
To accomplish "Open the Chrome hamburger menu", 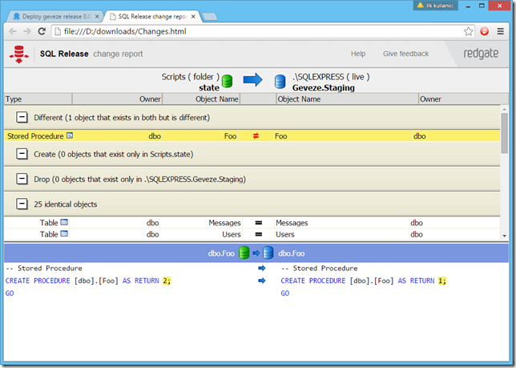I will (x=501, y=31).
